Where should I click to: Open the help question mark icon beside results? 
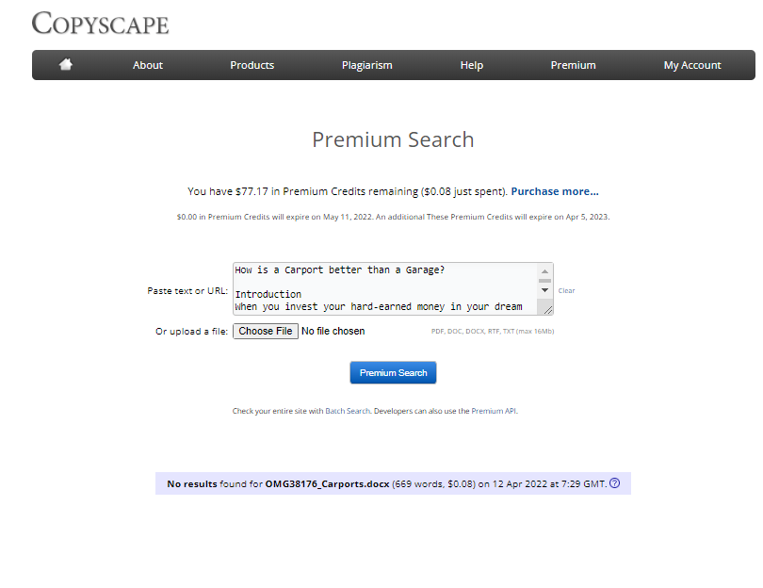tap(614, 482)
